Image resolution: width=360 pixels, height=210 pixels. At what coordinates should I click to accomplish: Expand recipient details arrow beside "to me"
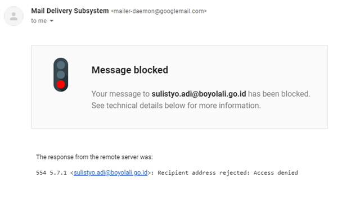click(x=52, y=21)
